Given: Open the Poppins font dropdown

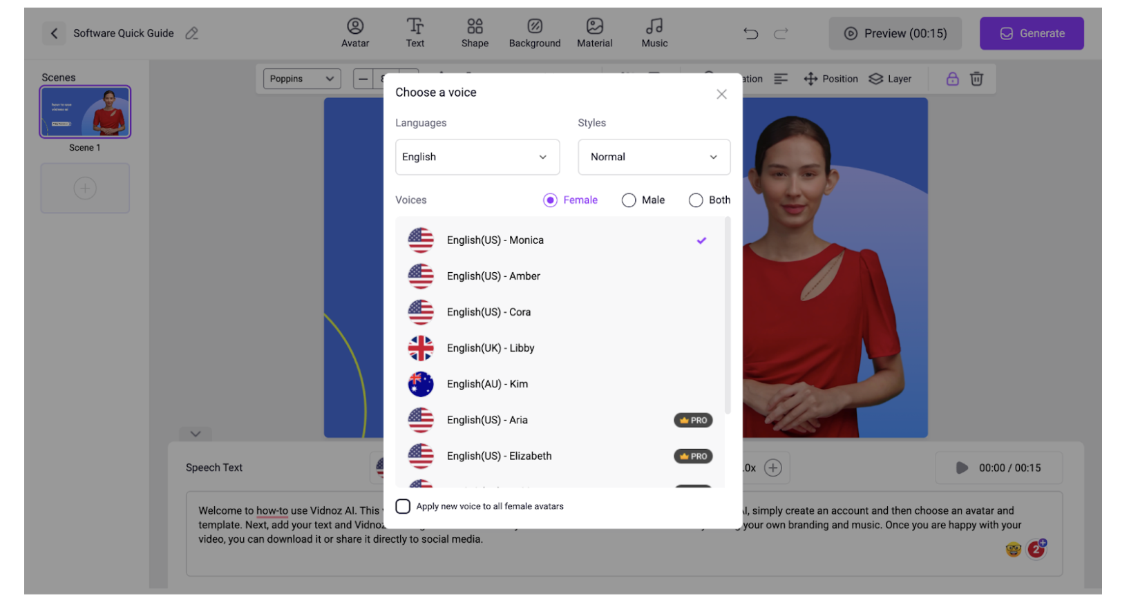Looking at the screenshot, I should pos(302,79).
